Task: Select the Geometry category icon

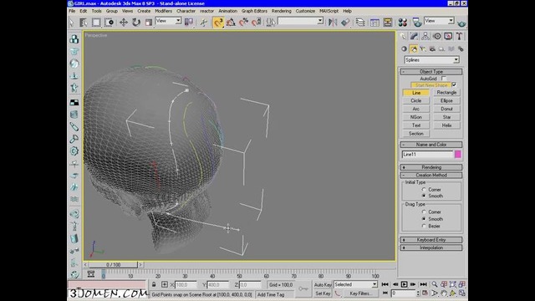Action: tap(405, 48)
